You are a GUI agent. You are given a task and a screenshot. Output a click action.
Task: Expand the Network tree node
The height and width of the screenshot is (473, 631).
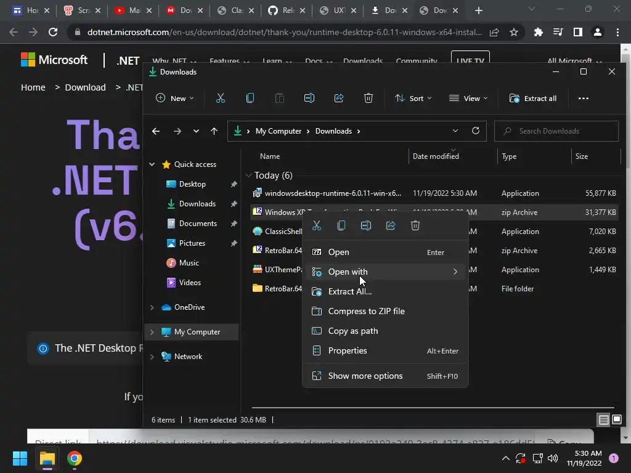tap(152, 357)
